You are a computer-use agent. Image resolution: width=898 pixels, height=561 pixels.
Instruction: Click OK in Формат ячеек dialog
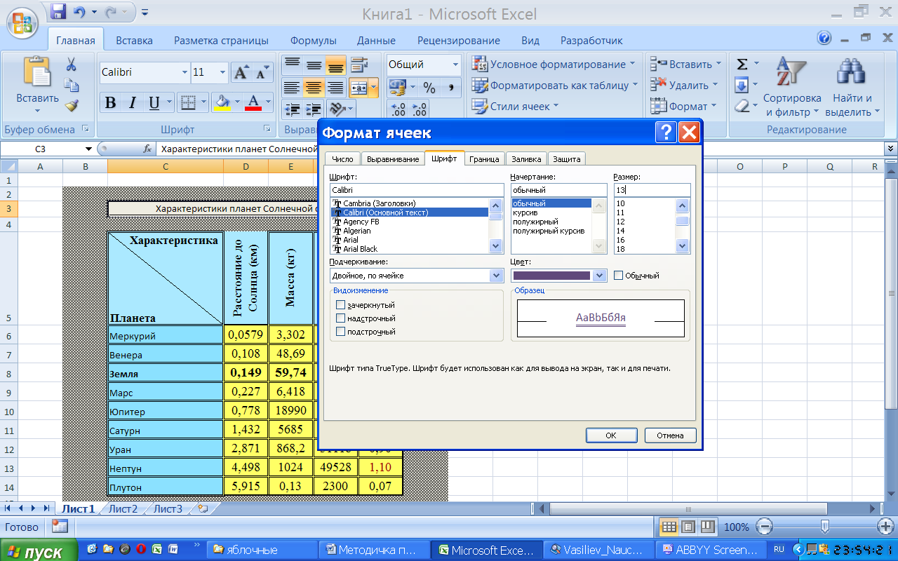tap(611, 435)
